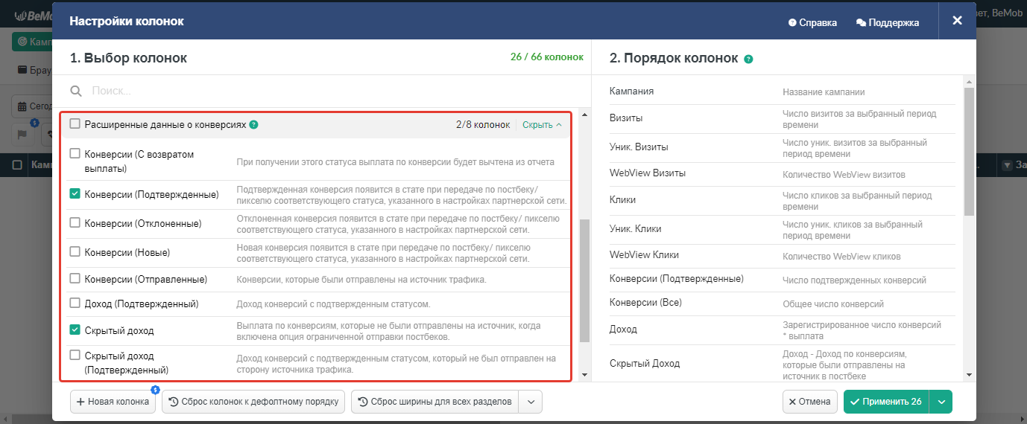The image size is (1027, 424).
Task: Select the Скрытый Доход row in column order
Action: tap(782, 364)
